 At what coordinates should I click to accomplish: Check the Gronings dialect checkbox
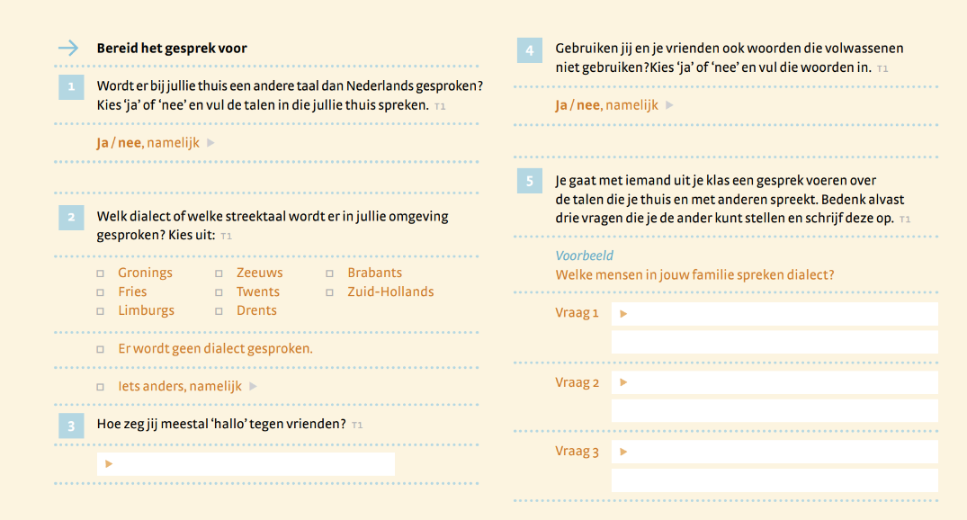point(101,273)
